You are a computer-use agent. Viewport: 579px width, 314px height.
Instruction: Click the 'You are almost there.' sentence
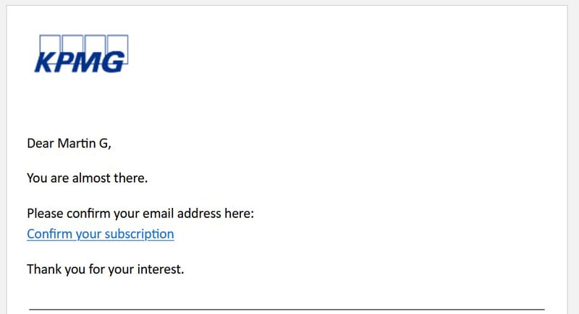(87, 178)
